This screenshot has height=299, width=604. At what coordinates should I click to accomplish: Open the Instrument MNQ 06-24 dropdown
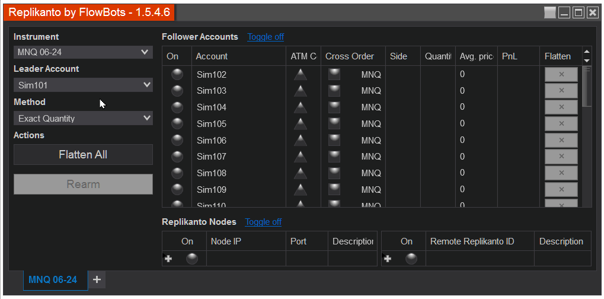pos(83,52)
